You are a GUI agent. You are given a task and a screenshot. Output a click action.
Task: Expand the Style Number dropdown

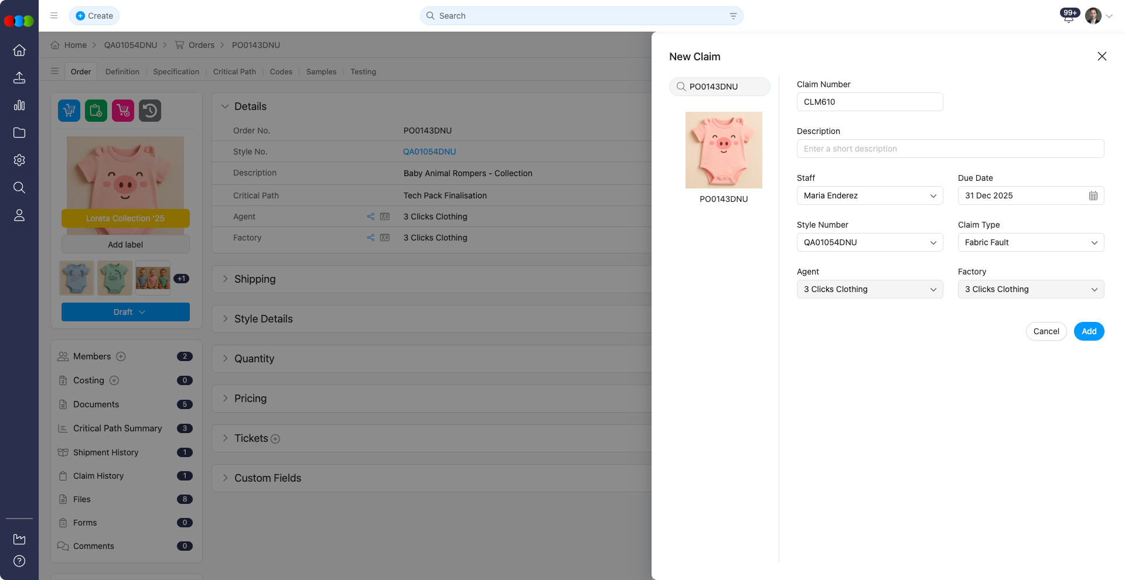pyautogui.click(x=870, y=242)
